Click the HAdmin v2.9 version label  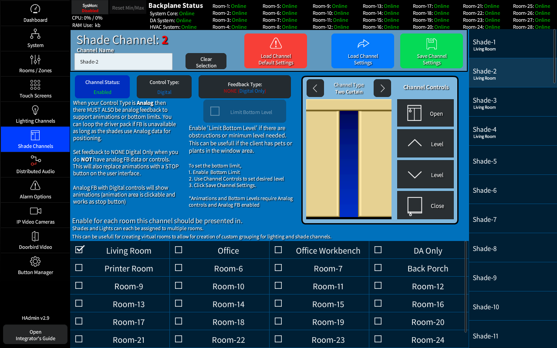point(35,318)
